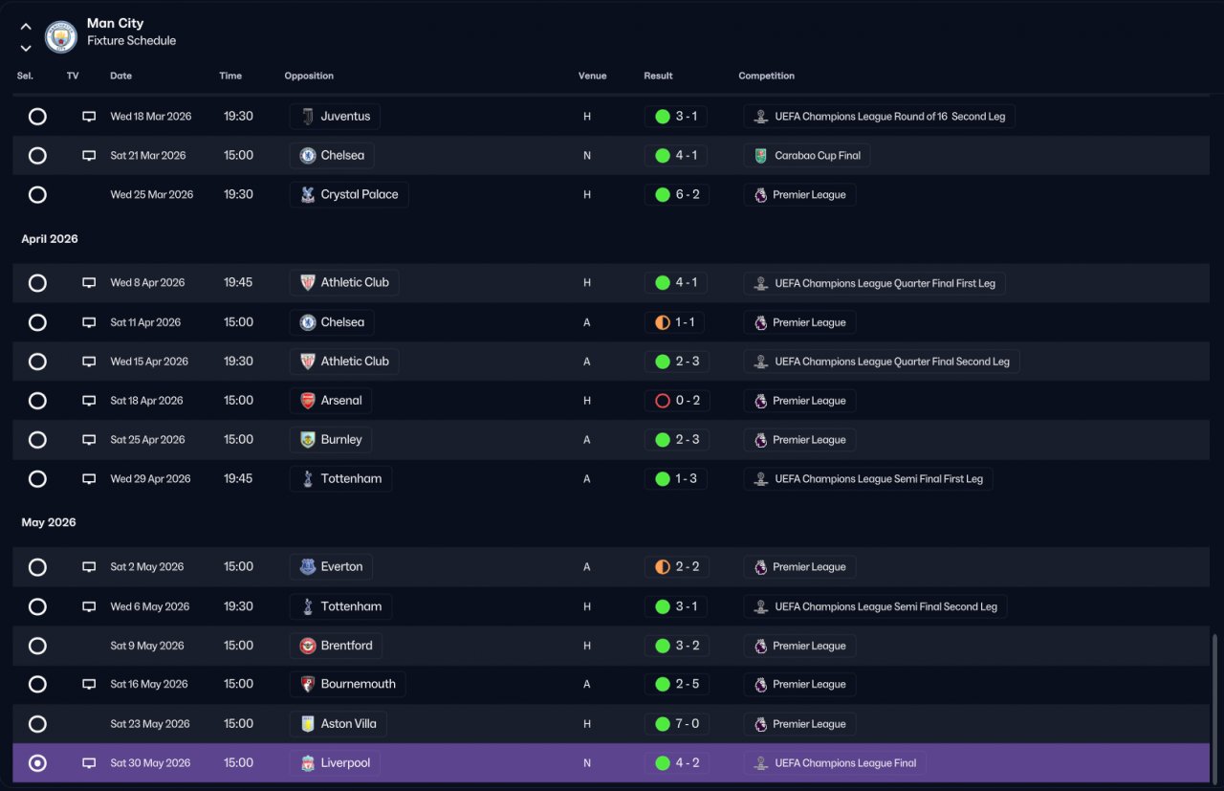The height and width of the screenshot is (791, 1224).
Task: Go to next team with down chevron
Action: 26,48
